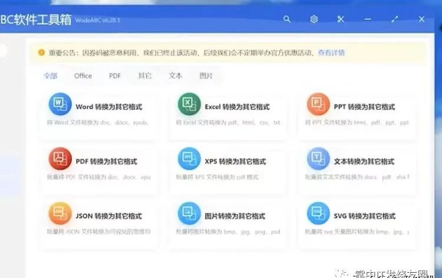Image resolution: width=442 pixels, height=278 pixels.
Task: Click the Excel card description mentioning pdf, html, csv
Action: (228, 123)
